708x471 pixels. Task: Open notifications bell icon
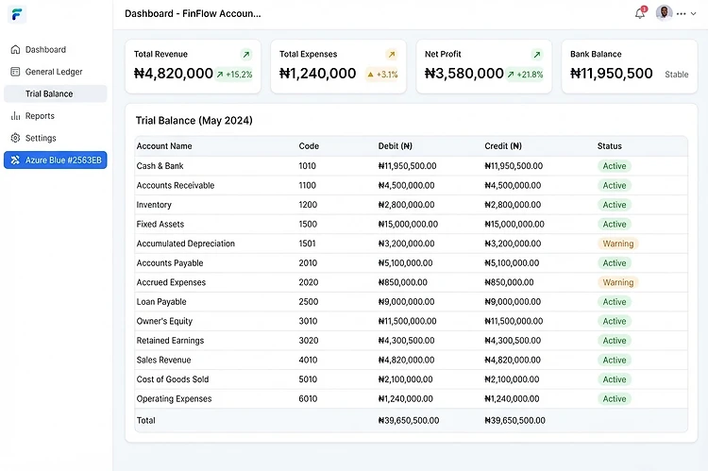[x=640, y=13]
